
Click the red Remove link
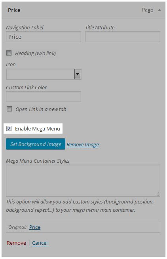pos(16,243)
